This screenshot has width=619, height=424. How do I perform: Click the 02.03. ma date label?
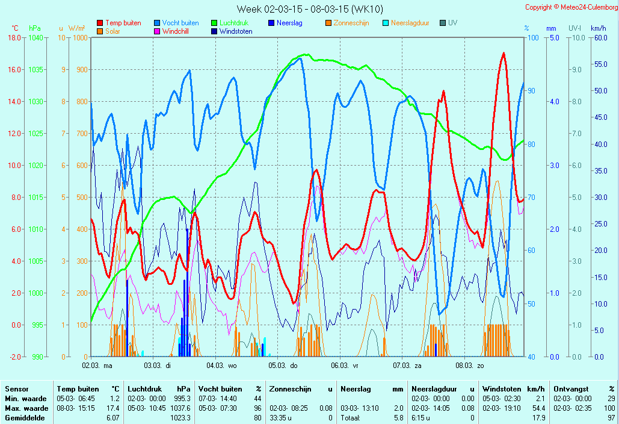coord(97,366)
